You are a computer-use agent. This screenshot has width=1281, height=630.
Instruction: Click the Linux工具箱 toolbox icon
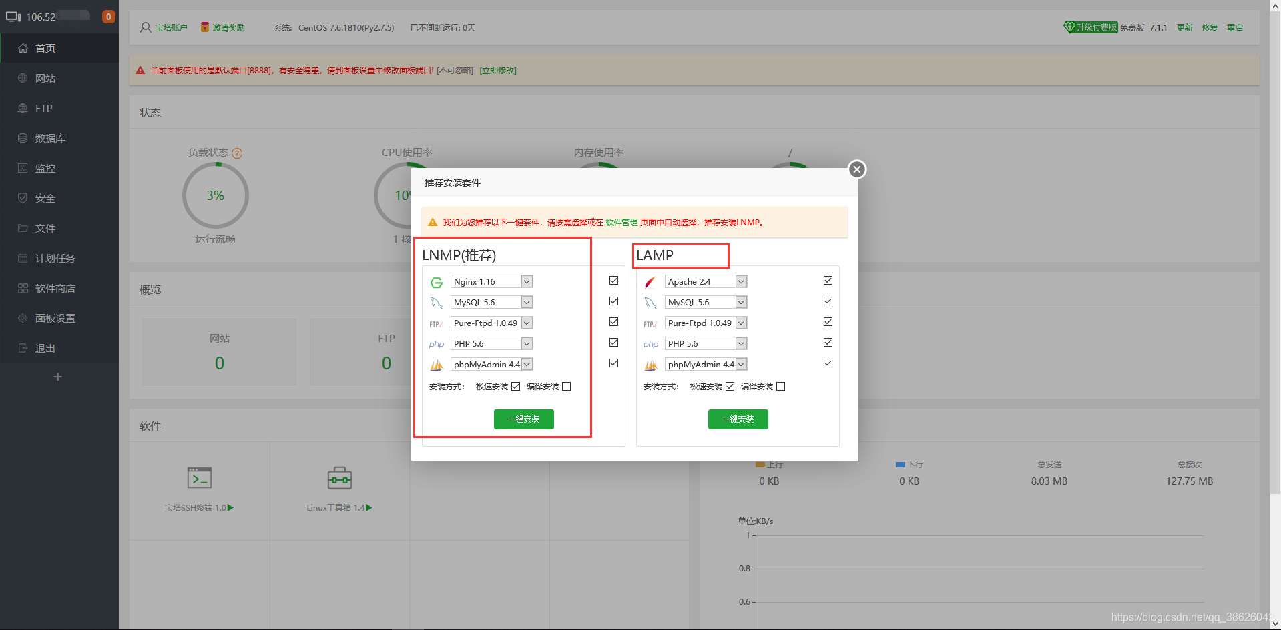[x=340, y=478]
